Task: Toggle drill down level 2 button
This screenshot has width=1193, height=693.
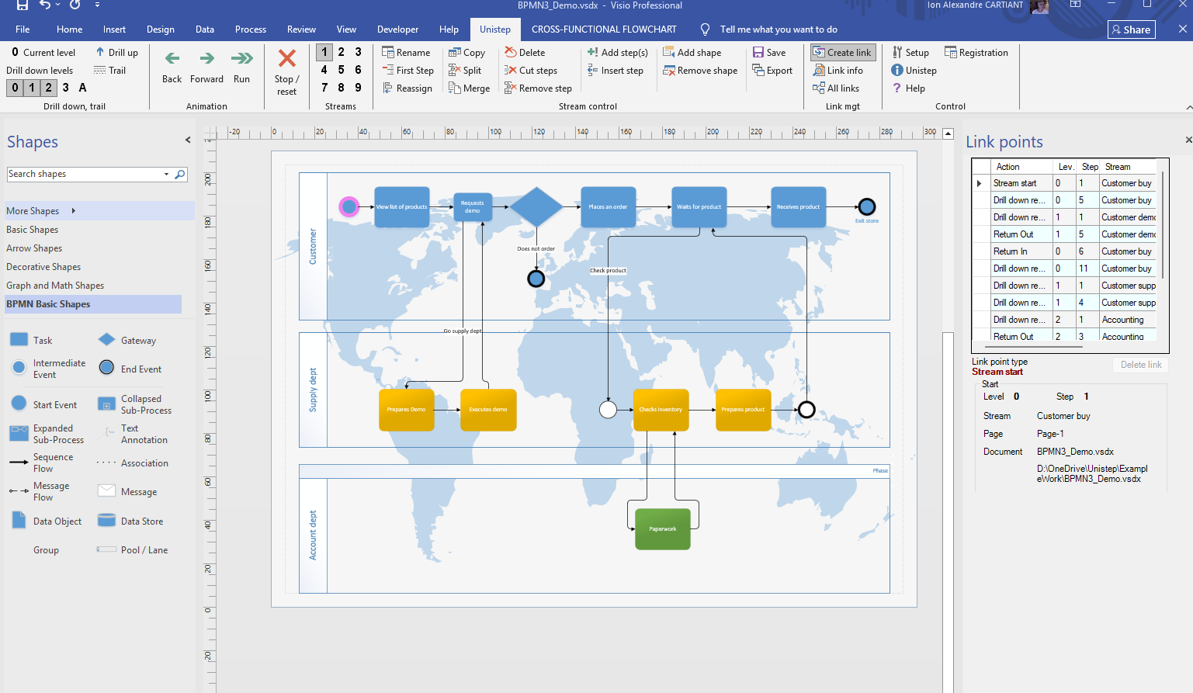Action: tap(48, 88)
